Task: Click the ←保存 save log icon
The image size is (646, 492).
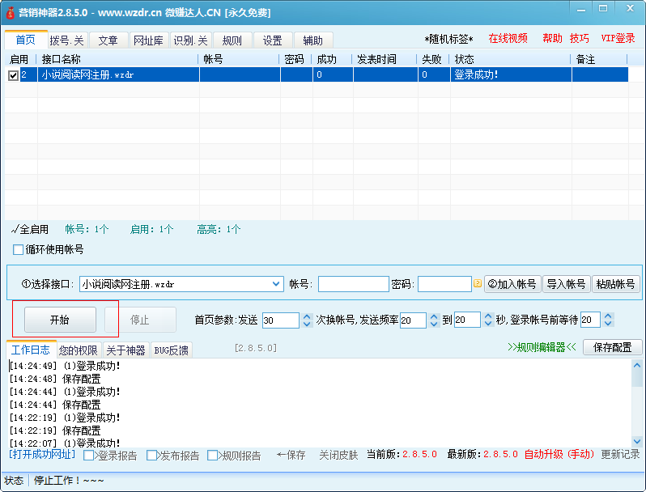Action: point(291,455)
